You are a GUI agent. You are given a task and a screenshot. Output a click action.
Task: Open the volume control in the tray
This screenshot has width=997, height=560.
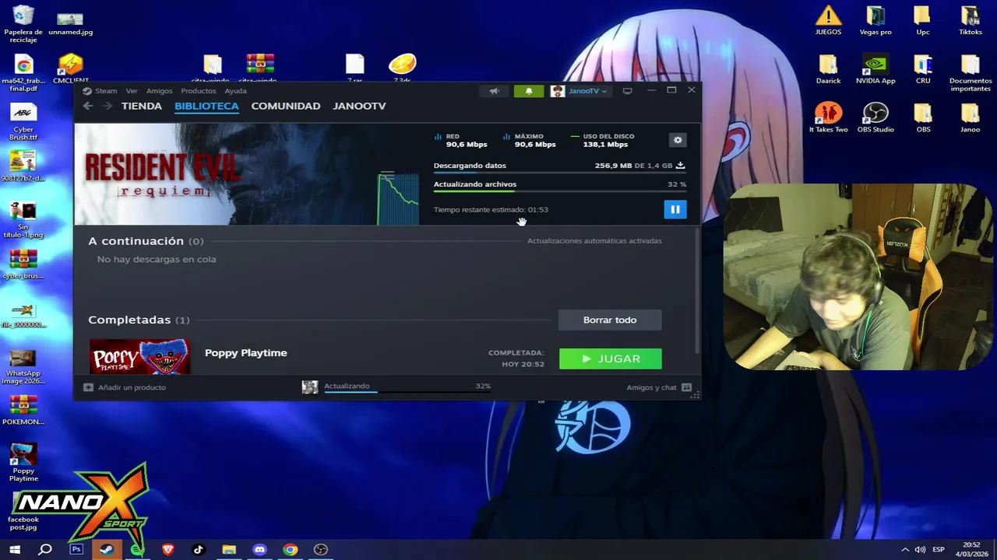pyautogui.click(x=920, y=550)
